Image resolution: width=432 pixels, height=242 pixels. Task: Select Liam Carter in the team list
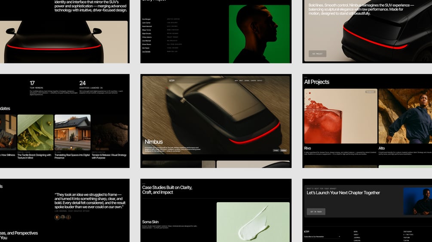point(146,23)
